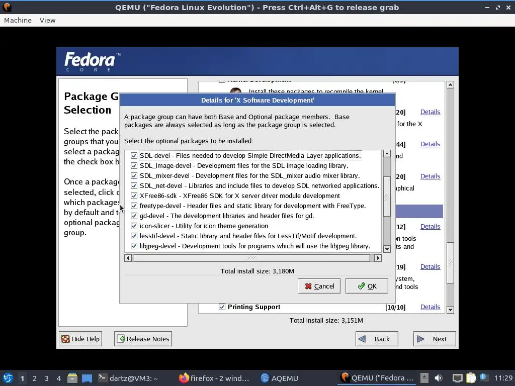Open Details link for Printing Support
Viewport: 515px width, 386px height.
click(x=430, y=307)
